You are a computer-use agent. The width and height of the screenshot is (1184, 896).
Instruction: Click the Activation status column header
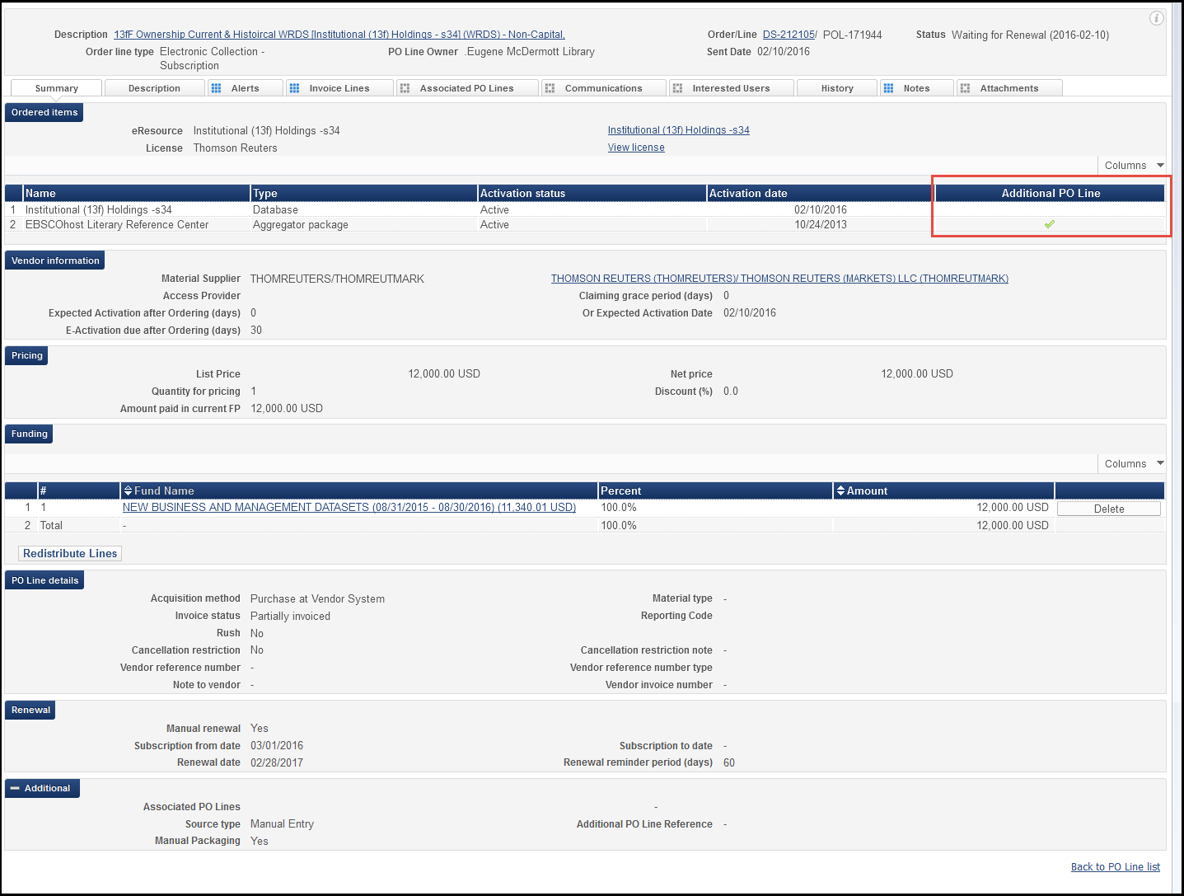tap(592, 194)
